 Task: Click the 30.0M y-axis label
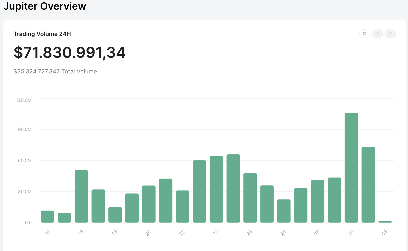(x=25, y=192)
